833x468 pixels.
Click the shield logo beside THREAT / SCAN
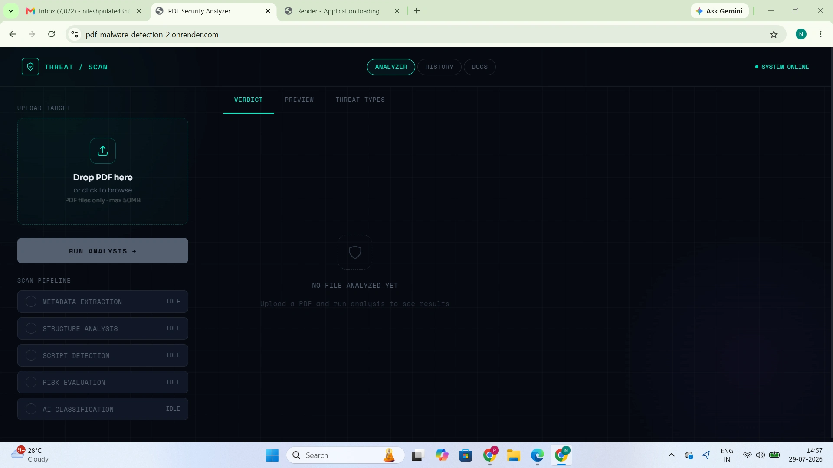[x=30, y=67]
